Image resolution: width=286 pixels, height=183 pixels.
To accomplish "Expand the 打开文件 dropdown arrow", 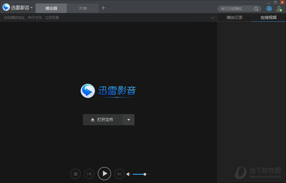I will pyautogui.click(x=129, y=120).
